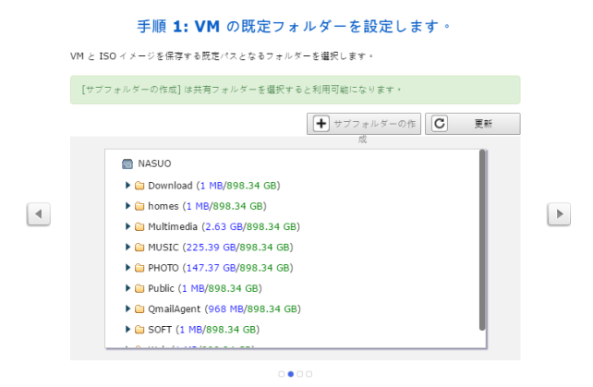Expand the homes folder
593x387 pixels.
[x=127, y=206]
